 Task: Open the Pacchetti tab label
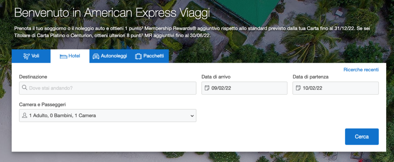point(154,56)
